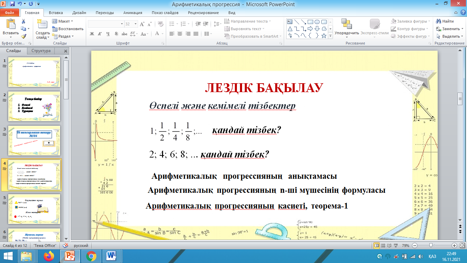Open the font size dropdown
Image resolution: width=467 pixels, height=263 pixels.
point(136,24)
